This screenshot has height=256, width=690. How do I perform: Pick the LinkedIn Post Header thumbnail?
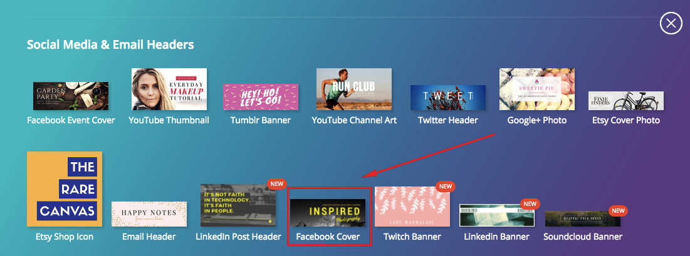point(238,205)
